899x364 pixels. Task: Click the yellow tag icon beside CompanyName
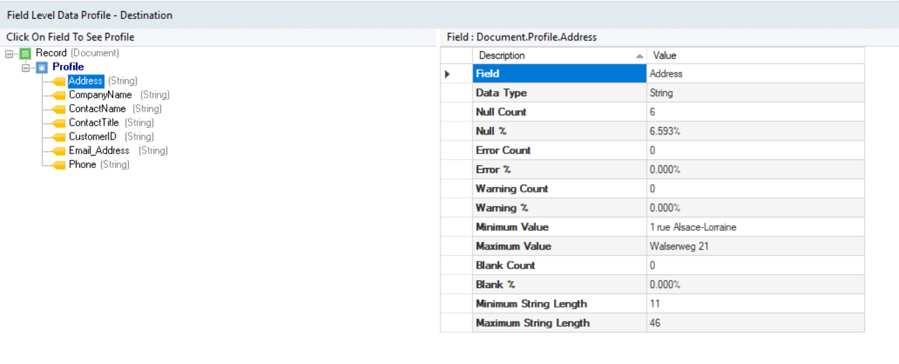59,96
